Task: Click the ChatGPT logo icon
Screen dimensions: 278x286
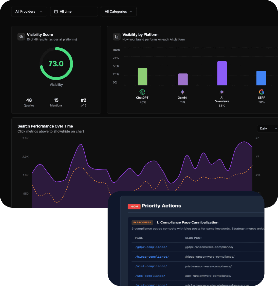Action: tap(142, 92)
